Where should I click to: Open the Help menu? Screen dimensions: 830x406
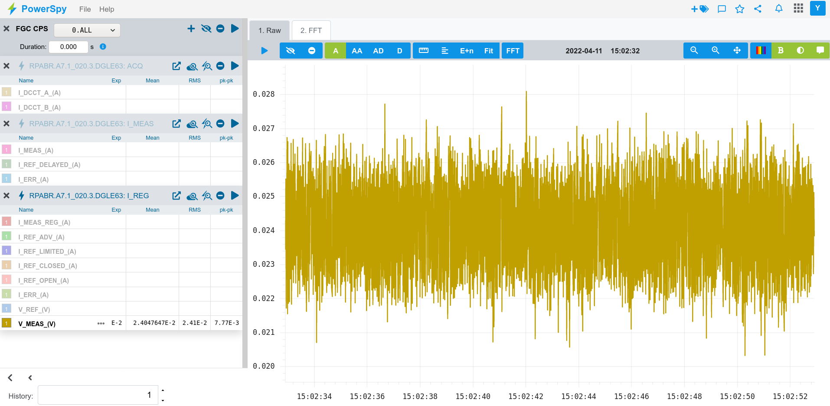[x=107, y=9]
